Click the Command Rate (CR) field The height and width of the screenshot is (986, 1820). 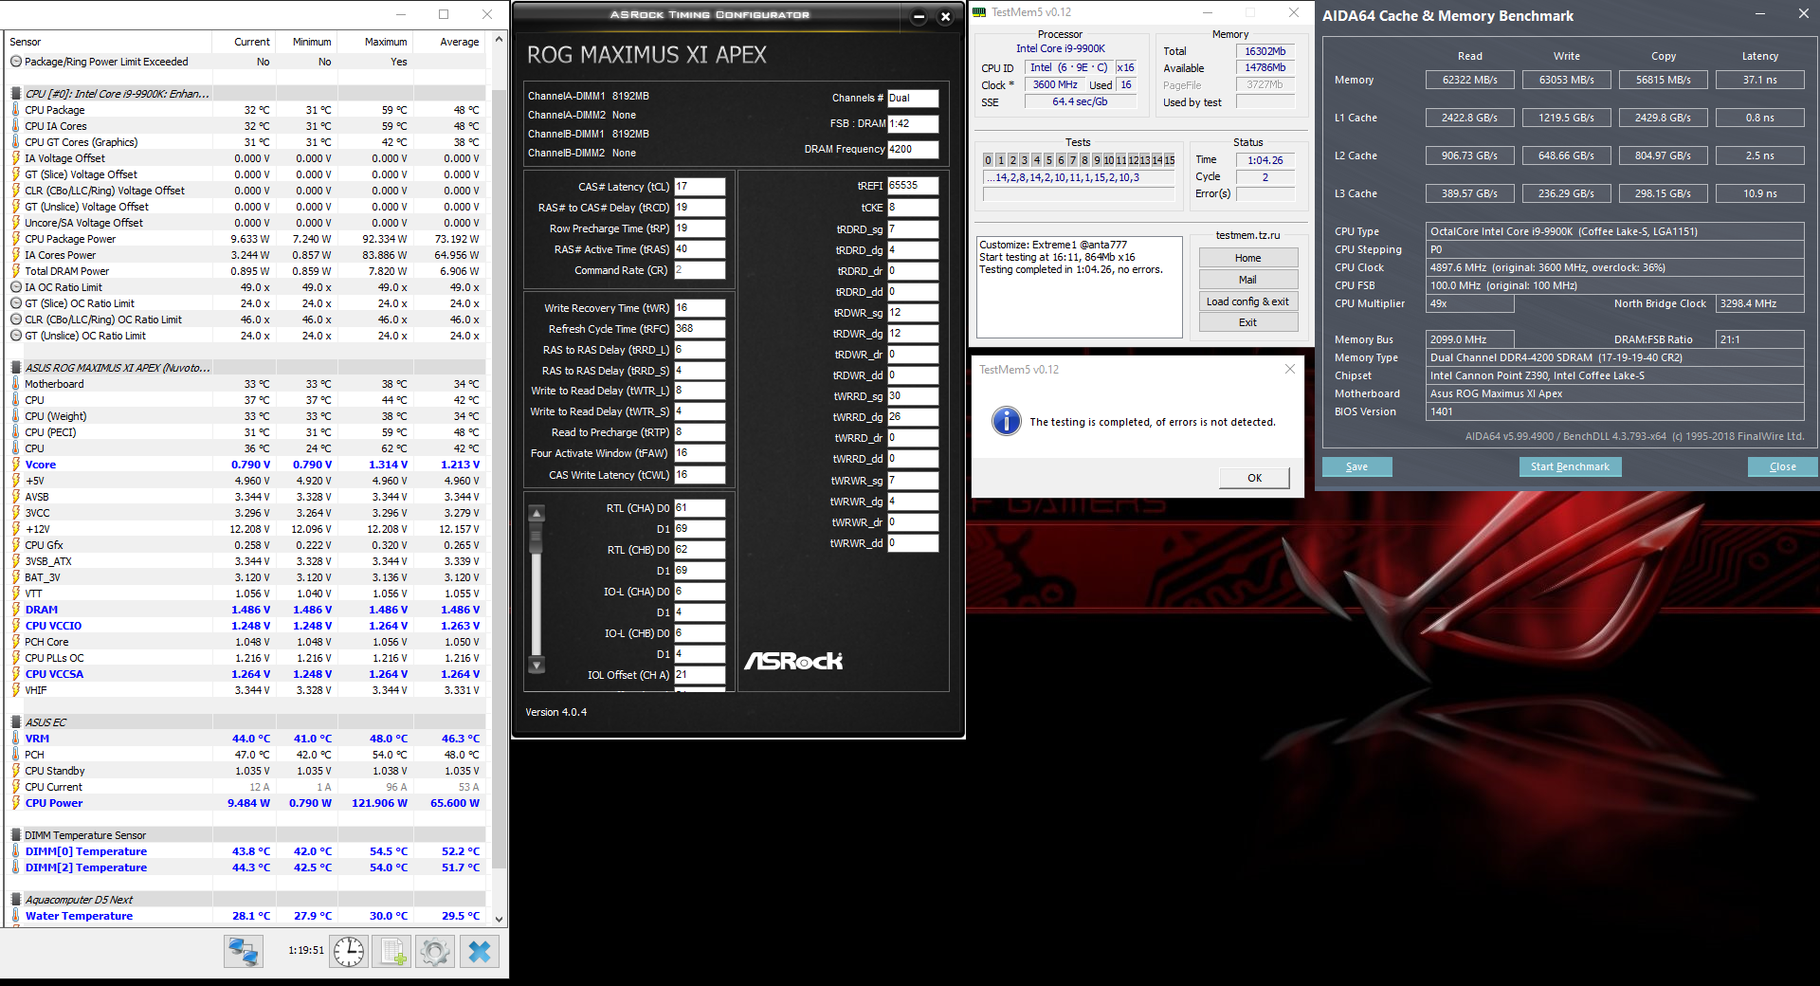(x=700, y=270)
